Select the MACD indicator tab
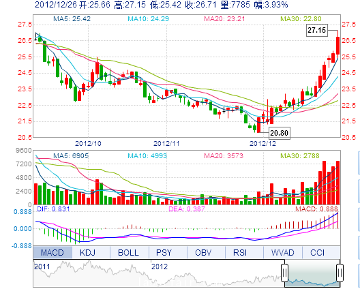The height and width of the screenshot is (289, 360). [52, 252]
